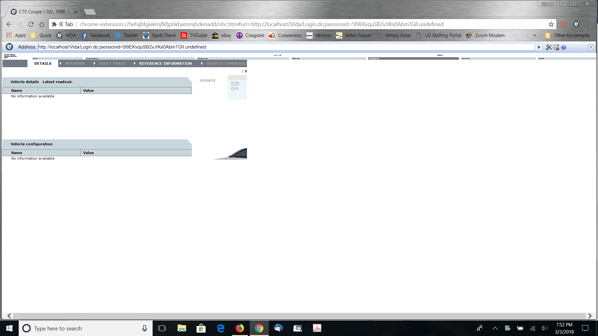Click IE Tab extension icon in toolbar
This screenshot has height=336, width=598.
[x=576, y=24]
